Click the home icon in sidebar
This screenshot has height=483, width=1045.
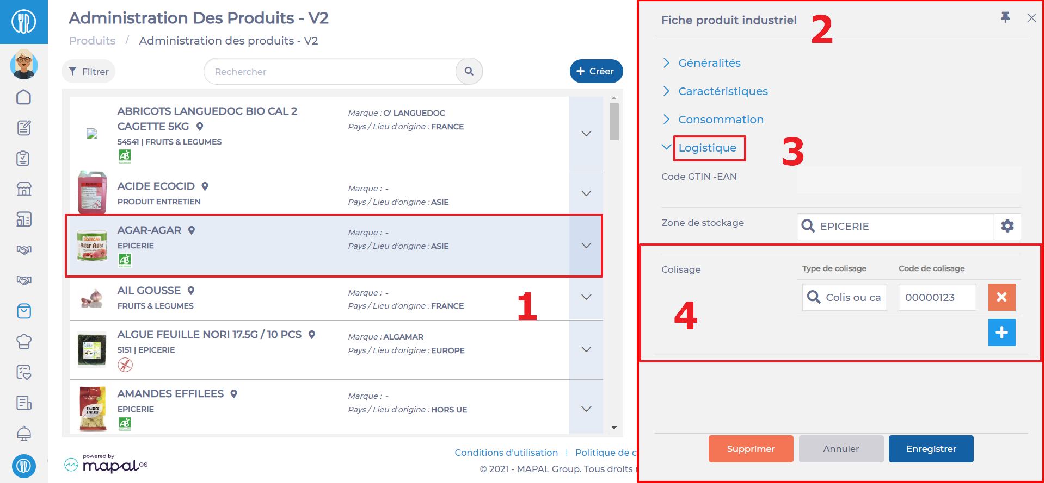click(x=24, y=97)
